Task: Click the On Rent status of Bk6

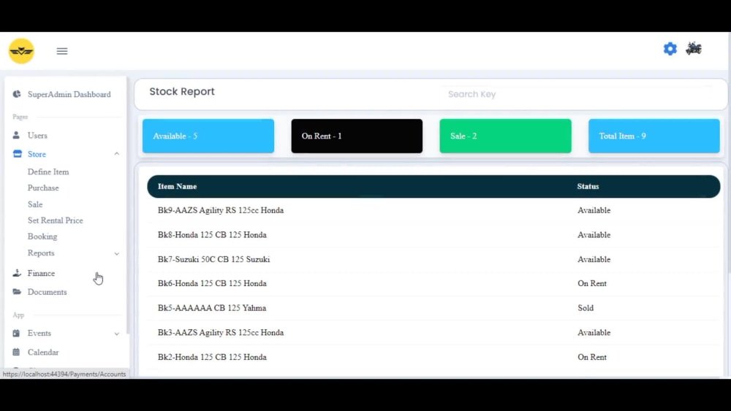Action: [592, 283]
